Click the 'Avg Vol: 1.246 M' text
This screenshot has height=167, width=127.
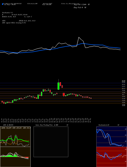[82, 5]
